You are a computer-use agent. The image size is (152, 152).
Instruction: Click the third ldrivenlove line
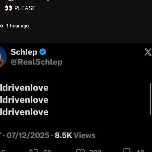24,112
